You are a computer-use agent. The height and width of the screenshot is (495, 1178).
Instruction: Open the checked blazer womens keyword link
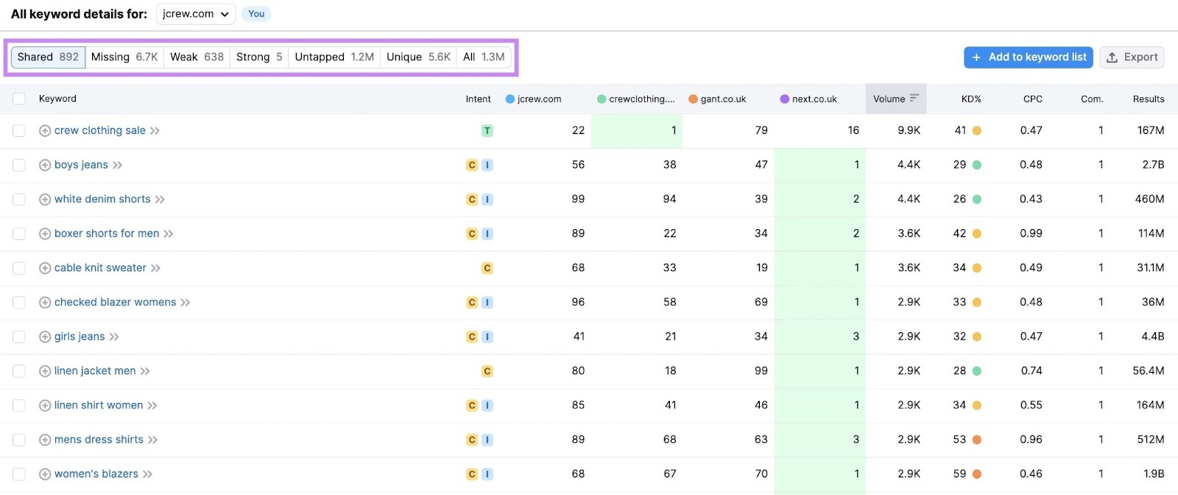click(115, 302)
